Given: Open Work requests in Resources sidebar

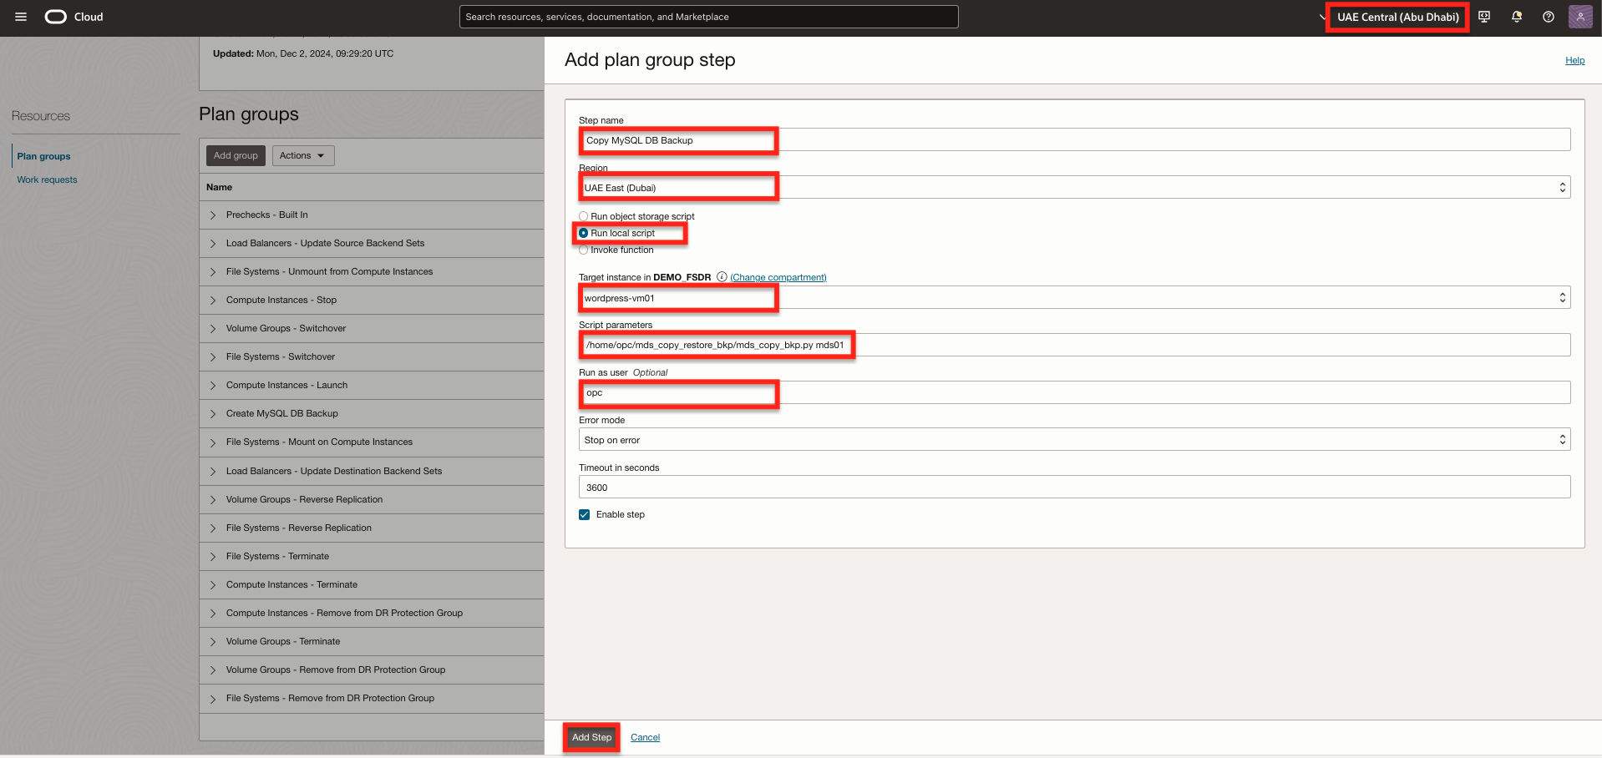Looking at the screenshot, I should click(x=47, y=179).
